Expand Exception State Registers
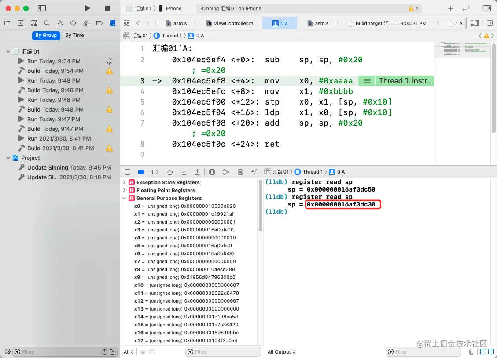This screenshot has width=497, height=358. tap(124, 182)
